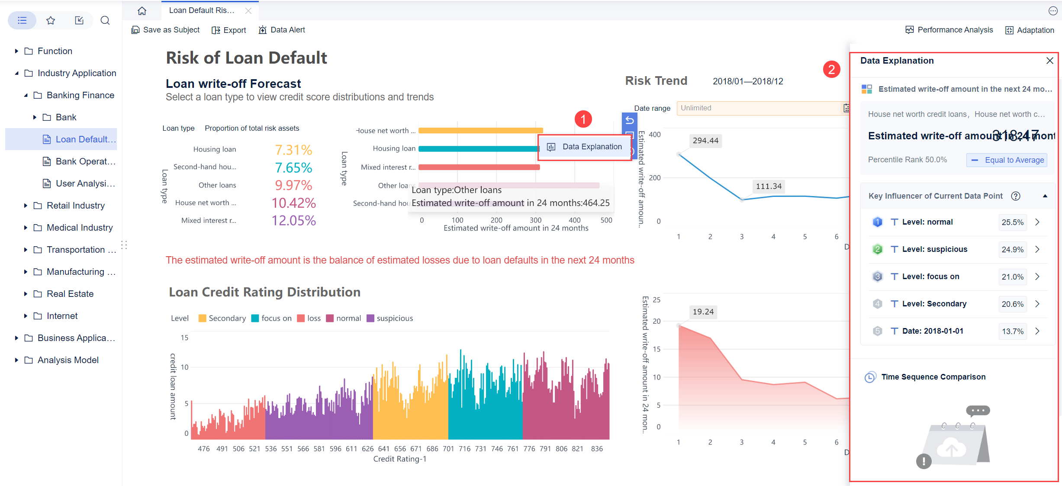The width and height of the screenshot is (1062, 486).
Task: Click the favorites star icon in the sidebar
Action: pyautogui.click(x=51, y=20)
